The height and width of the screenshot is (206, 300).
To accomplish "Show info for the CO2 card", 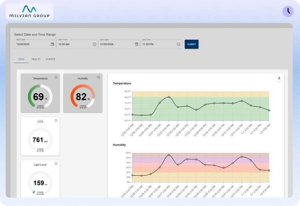I will pos(56,121).
